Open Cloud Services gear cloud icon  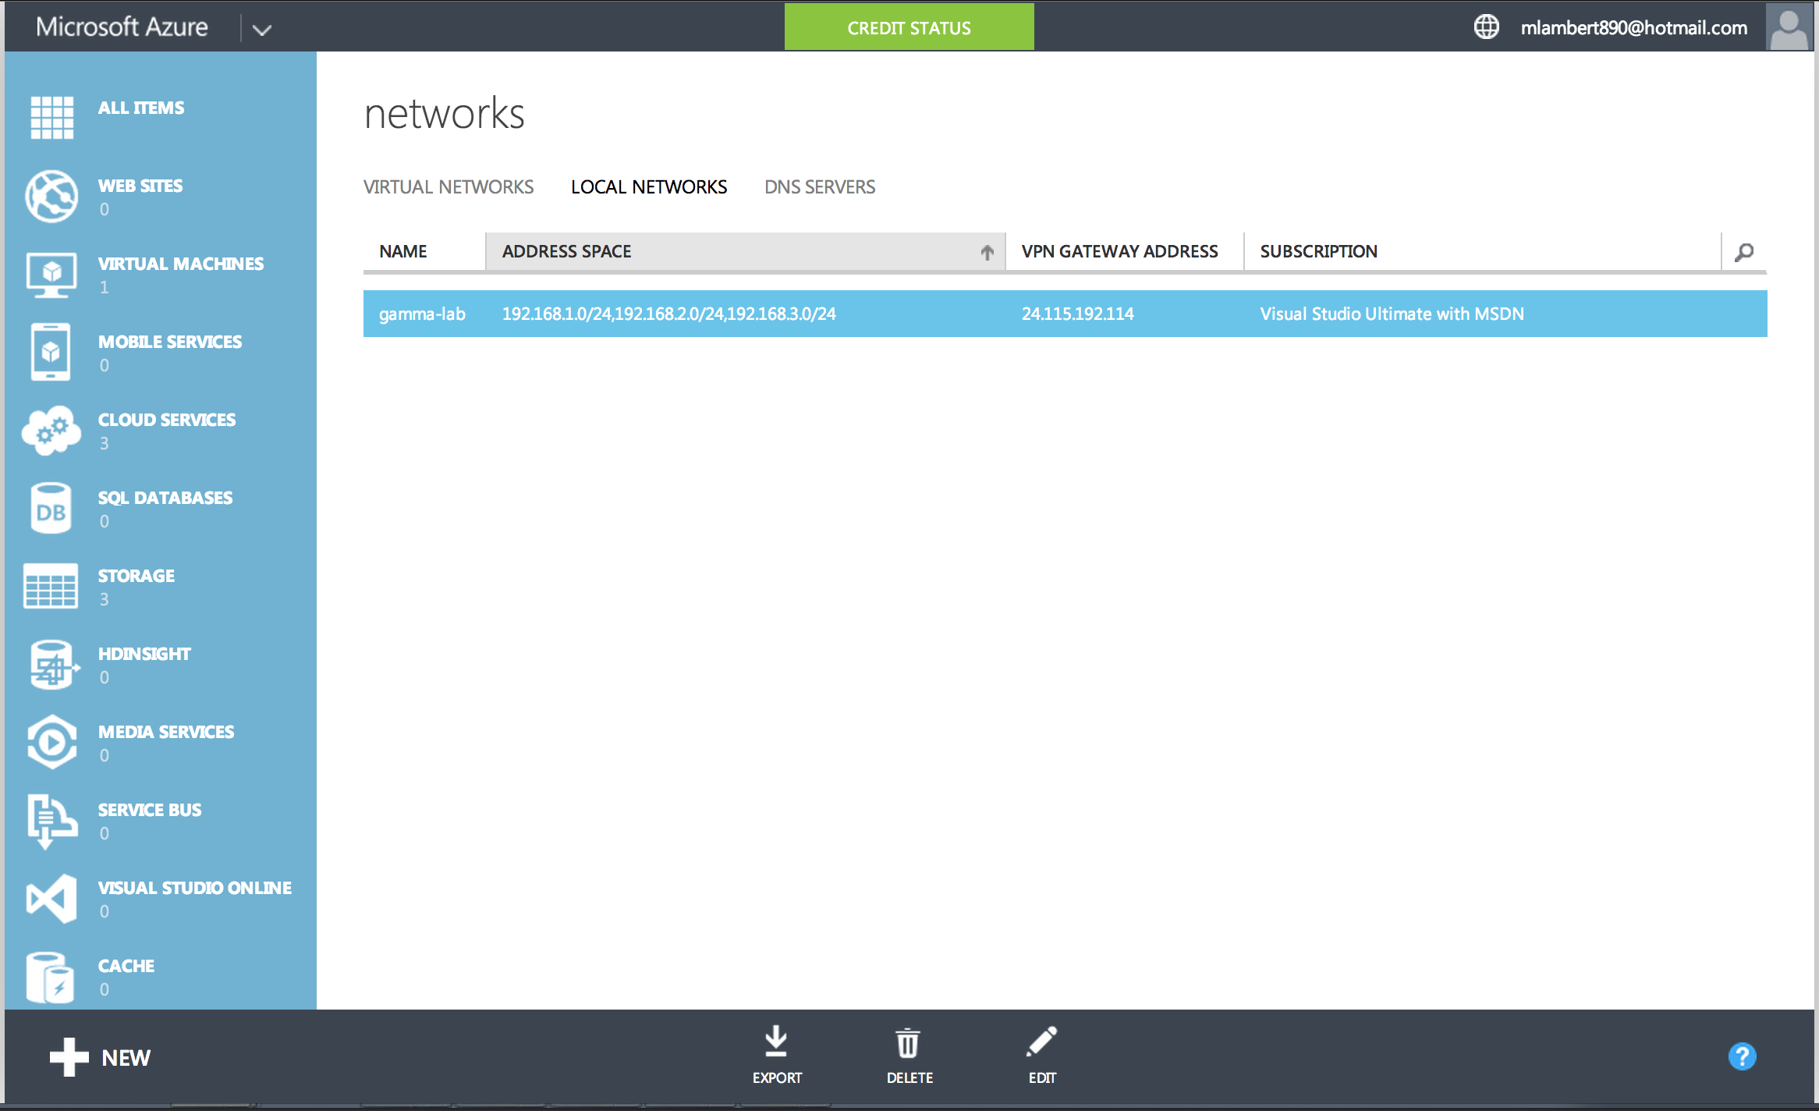click(51, 430)
